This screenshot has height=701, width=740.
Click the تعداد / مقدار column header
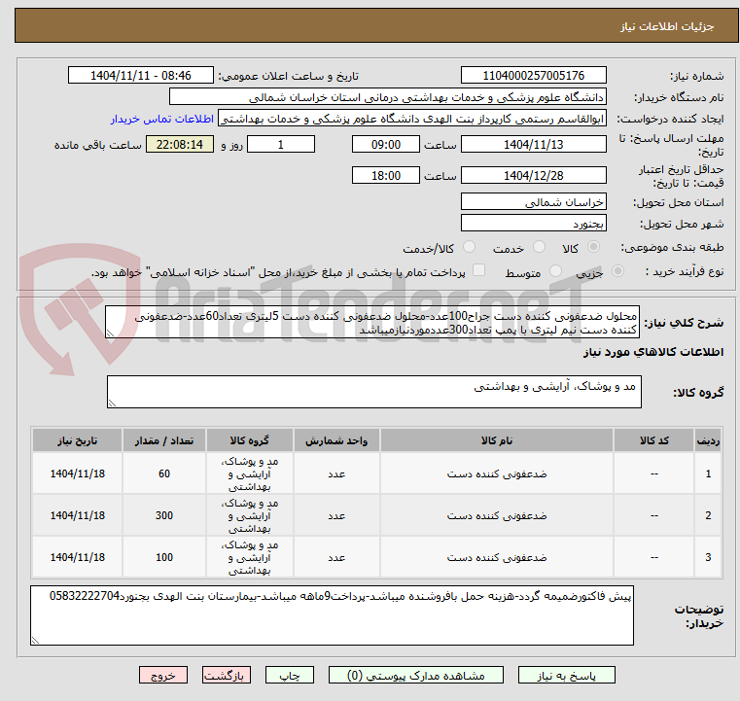163,440
